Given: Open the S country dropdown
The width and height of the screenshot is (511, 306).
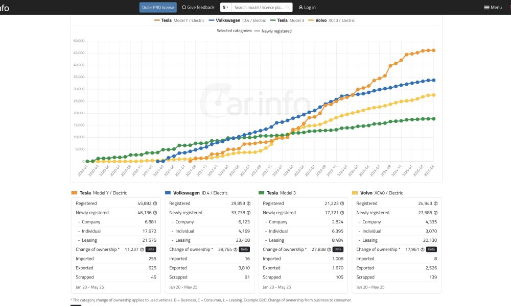Looking at the screenshot, I should tap(225, 7).
